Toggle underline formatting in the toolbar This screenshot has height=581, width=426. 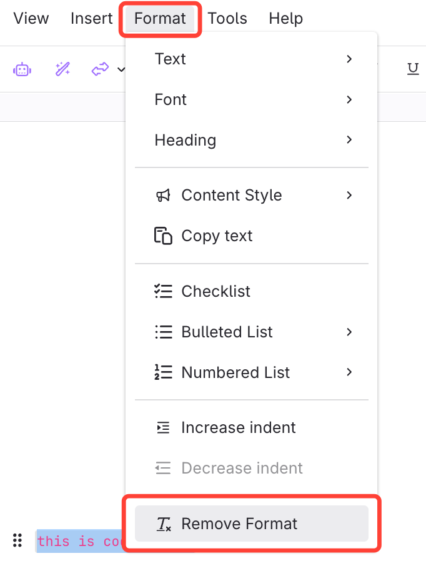pyautogui.click(x=413, y=69)
